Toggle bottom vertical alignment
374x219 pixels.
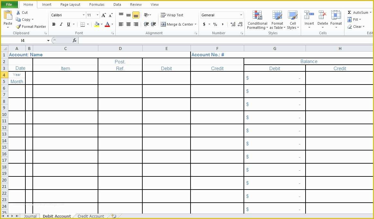pos(136,15)
